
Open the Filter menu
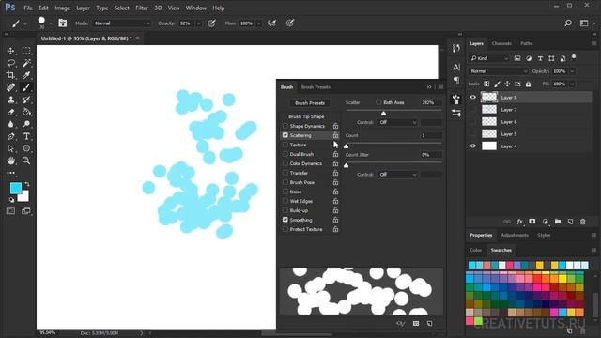pyautogui.click(x=142, y=8)
